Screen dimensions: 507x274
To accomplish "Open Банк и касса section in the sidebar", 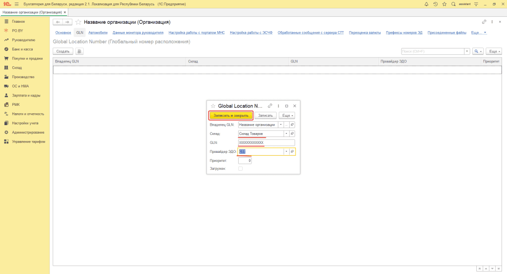I will 22,49.
